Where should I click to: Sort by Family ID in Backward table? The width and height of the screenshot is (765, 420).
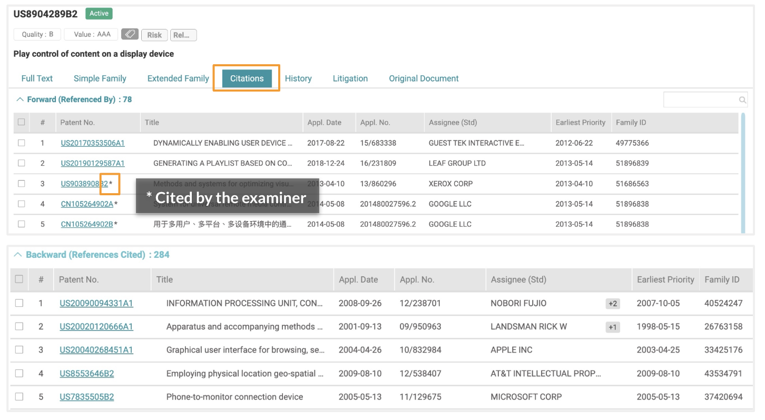tap(722, 279)
